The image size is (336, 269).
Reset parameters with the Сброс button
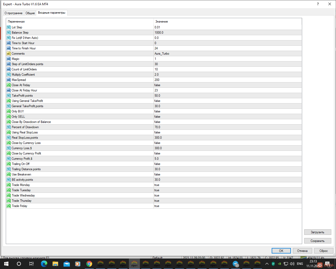324,251
